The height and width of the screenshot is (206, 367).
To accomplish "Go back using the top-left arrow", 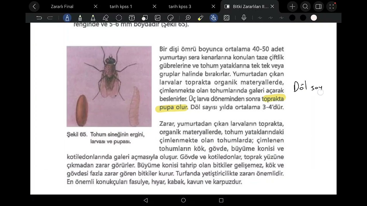I will [34, 7].
